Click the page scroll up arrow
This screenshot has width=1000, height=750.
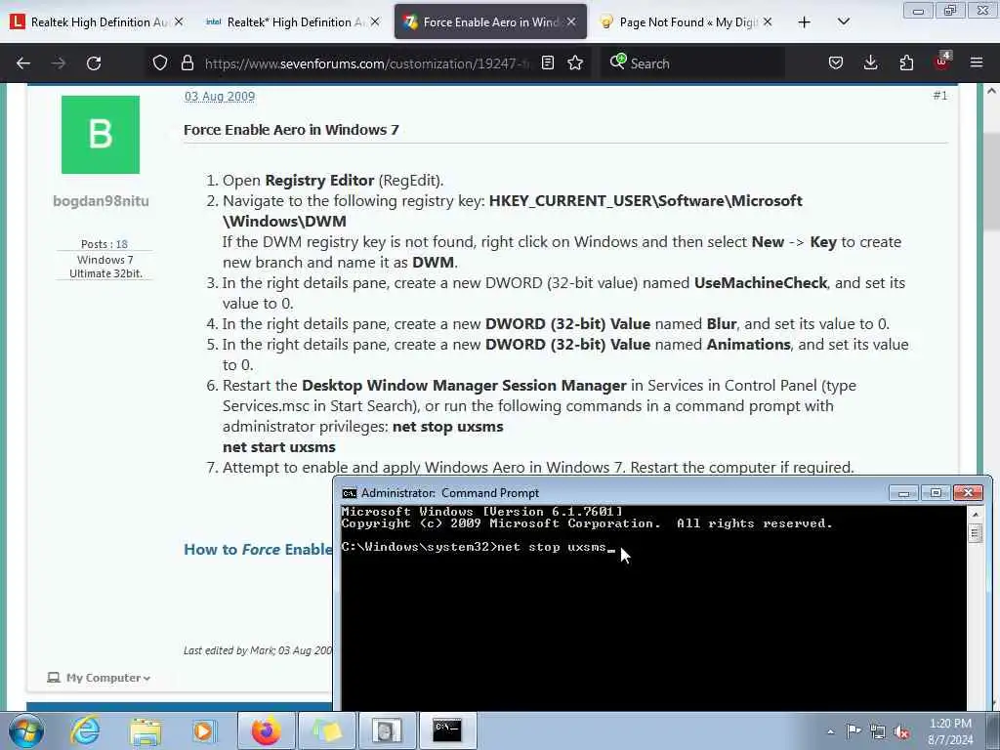point(991,91)
